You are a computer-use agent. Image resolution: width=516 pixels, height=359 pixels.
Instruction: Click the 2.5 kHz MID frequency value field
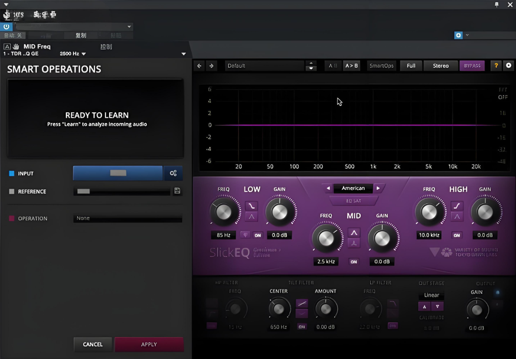coord(326,262)
